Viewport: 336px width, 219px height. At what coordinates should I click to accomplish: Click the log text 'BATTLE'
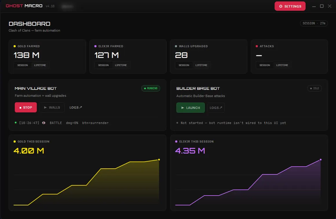56,123
